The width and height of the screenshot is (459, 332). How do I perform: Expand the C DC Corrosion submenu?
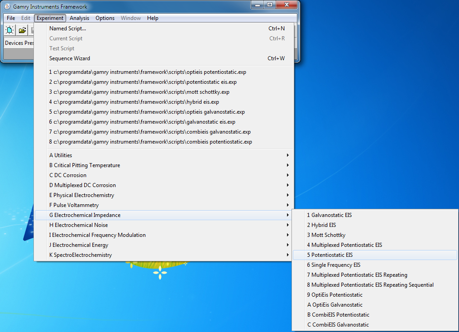[163, 175]
